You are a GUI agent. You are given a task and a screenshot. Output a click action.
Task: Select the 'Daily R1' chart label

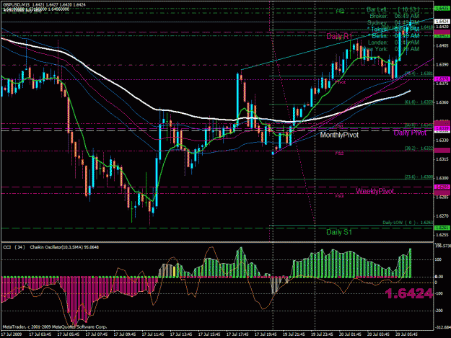[339, 37]
